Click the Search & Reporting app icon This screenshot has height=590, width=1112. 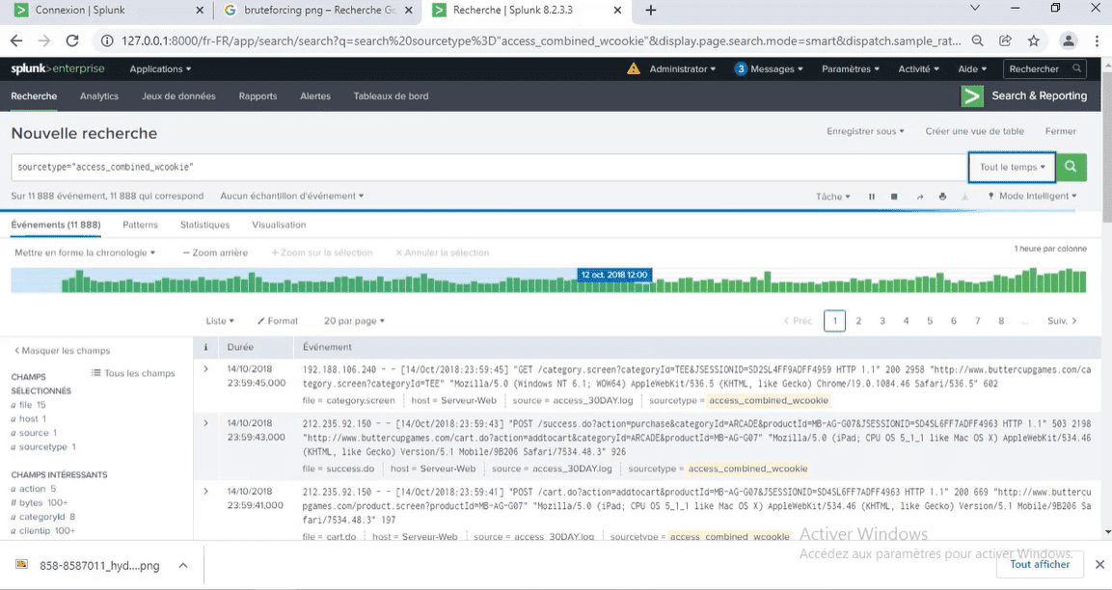tap(972, 95)
